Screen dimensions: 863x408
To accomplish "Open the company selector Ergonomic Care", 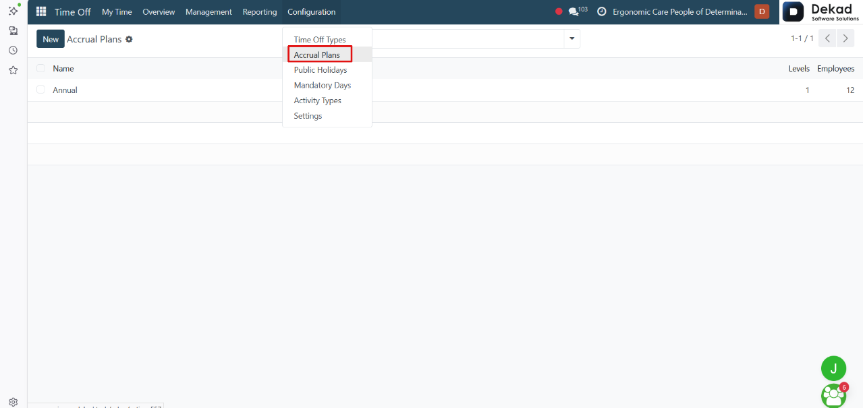I will coord(680,11).
